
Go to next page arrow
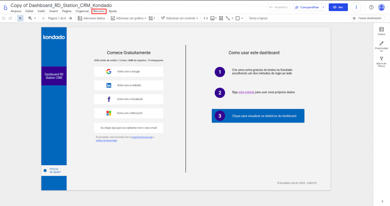(70, 18)
